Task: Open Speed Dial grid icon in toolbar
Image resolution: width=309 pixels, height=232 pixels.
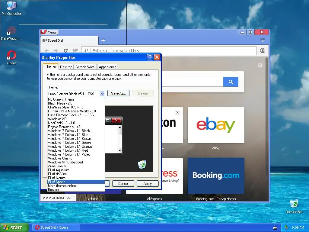Action: point(75,50)
